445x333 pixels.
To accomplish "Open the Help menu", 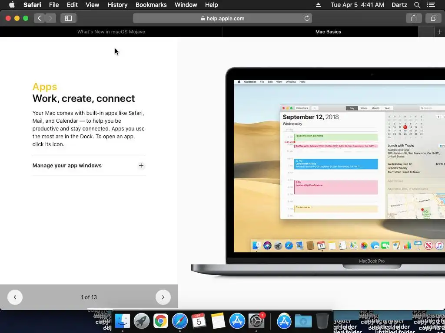I will (212, 5).
